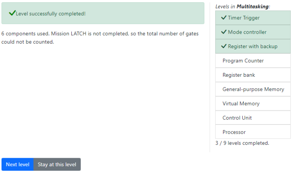Open the Virtual Memory level
The image size is (293, 173).
(x=241, y=103)
